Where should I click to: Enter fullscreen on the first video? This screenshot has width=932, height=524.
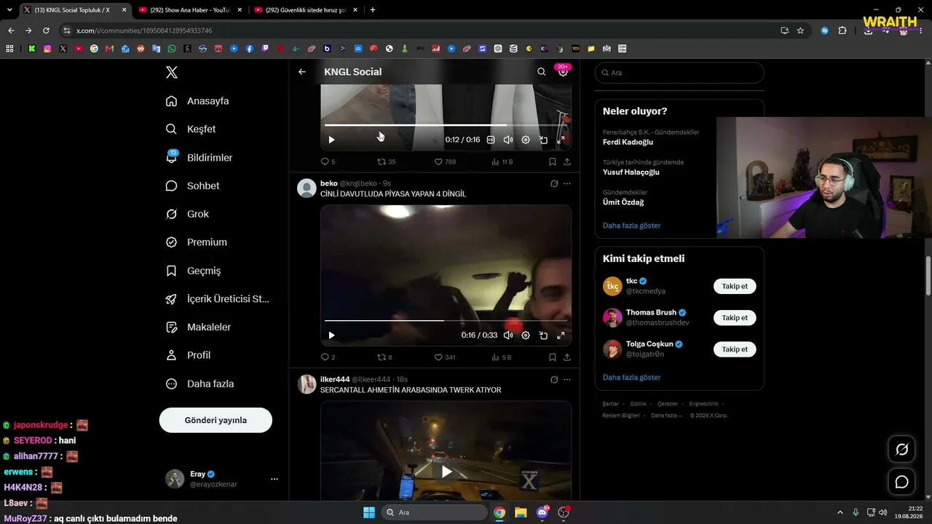coord(561,140)
